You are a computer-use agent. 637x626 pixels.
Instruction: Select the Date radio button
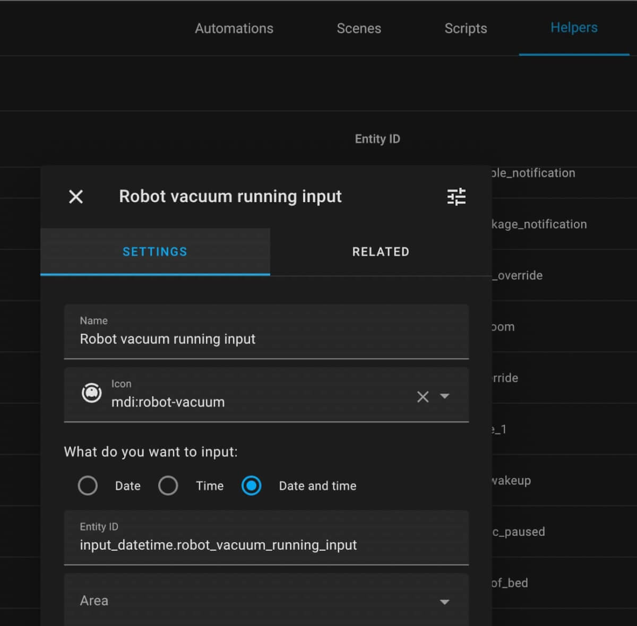pos(88,485)
